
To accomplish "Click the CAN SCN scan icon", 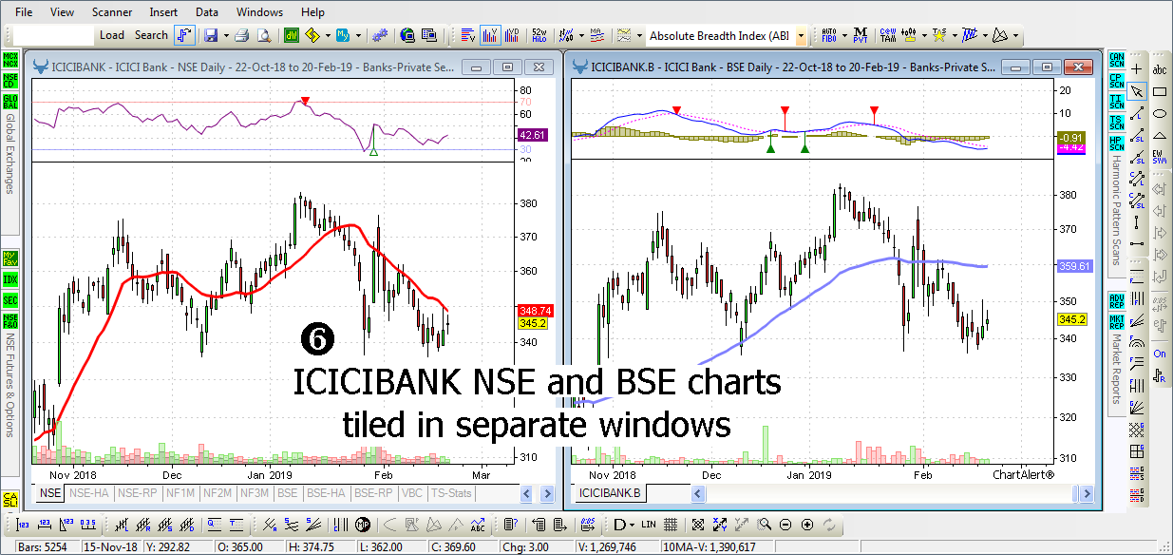I will click(1116, 59).
